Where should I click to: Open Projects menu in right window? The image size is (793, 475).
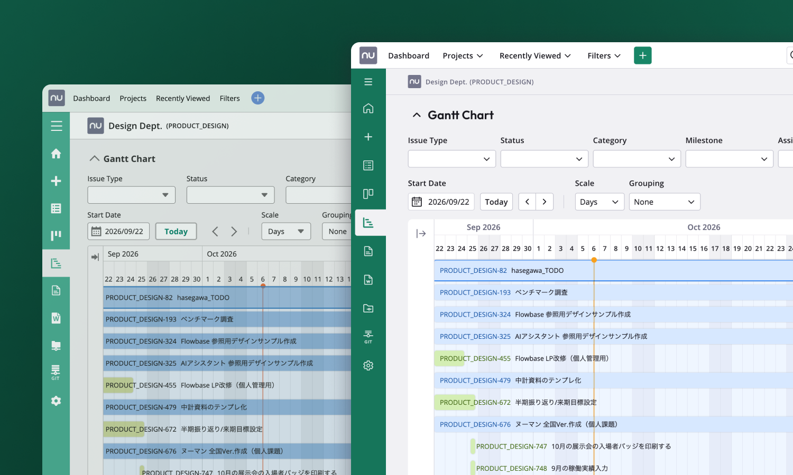pos(463,55)
